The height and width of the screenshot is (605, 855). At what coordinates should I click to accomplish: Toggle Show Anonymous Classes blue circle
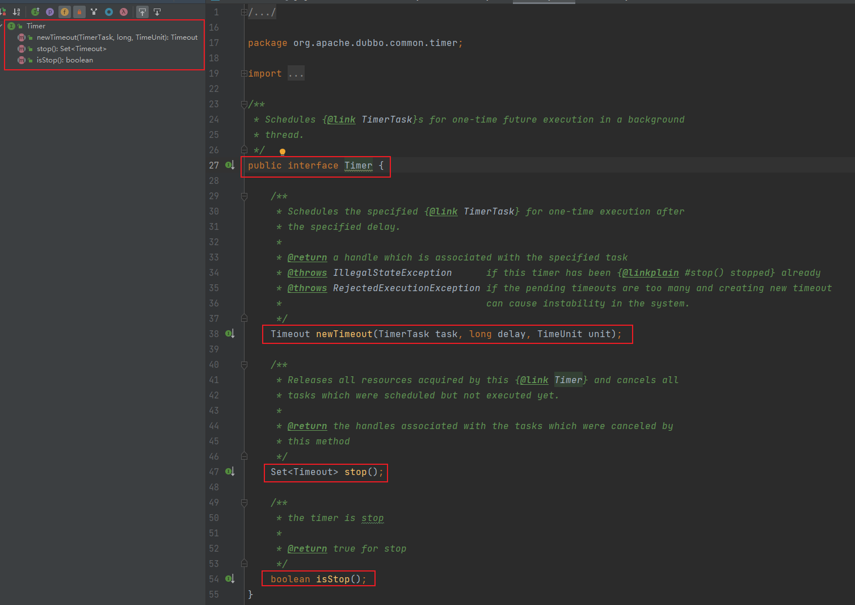109,11
